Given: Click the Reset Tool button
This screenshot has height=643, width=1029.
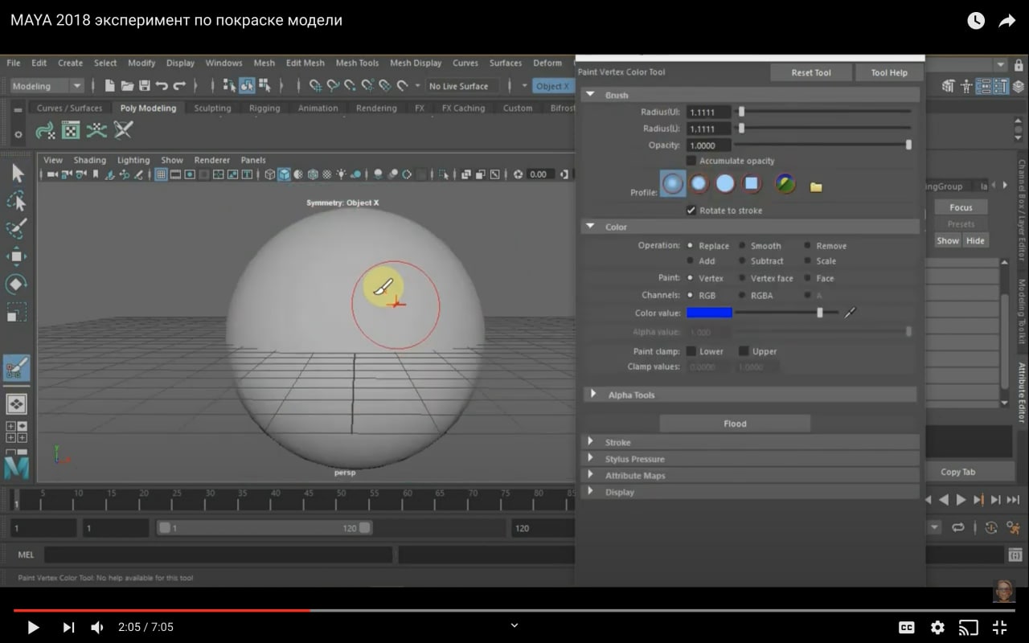Looking at the screenshot, I should click(811, 72).
